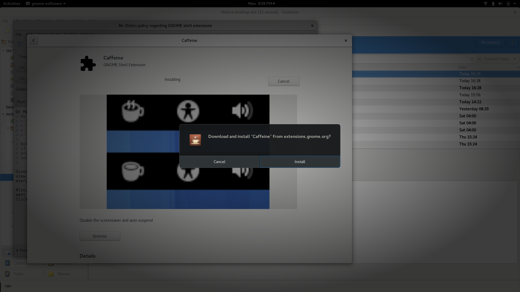The height and width of the screenshot is (292, 520).
Task: Cancel the installing Caffeine extension in Software
Action: coord(284,81)
